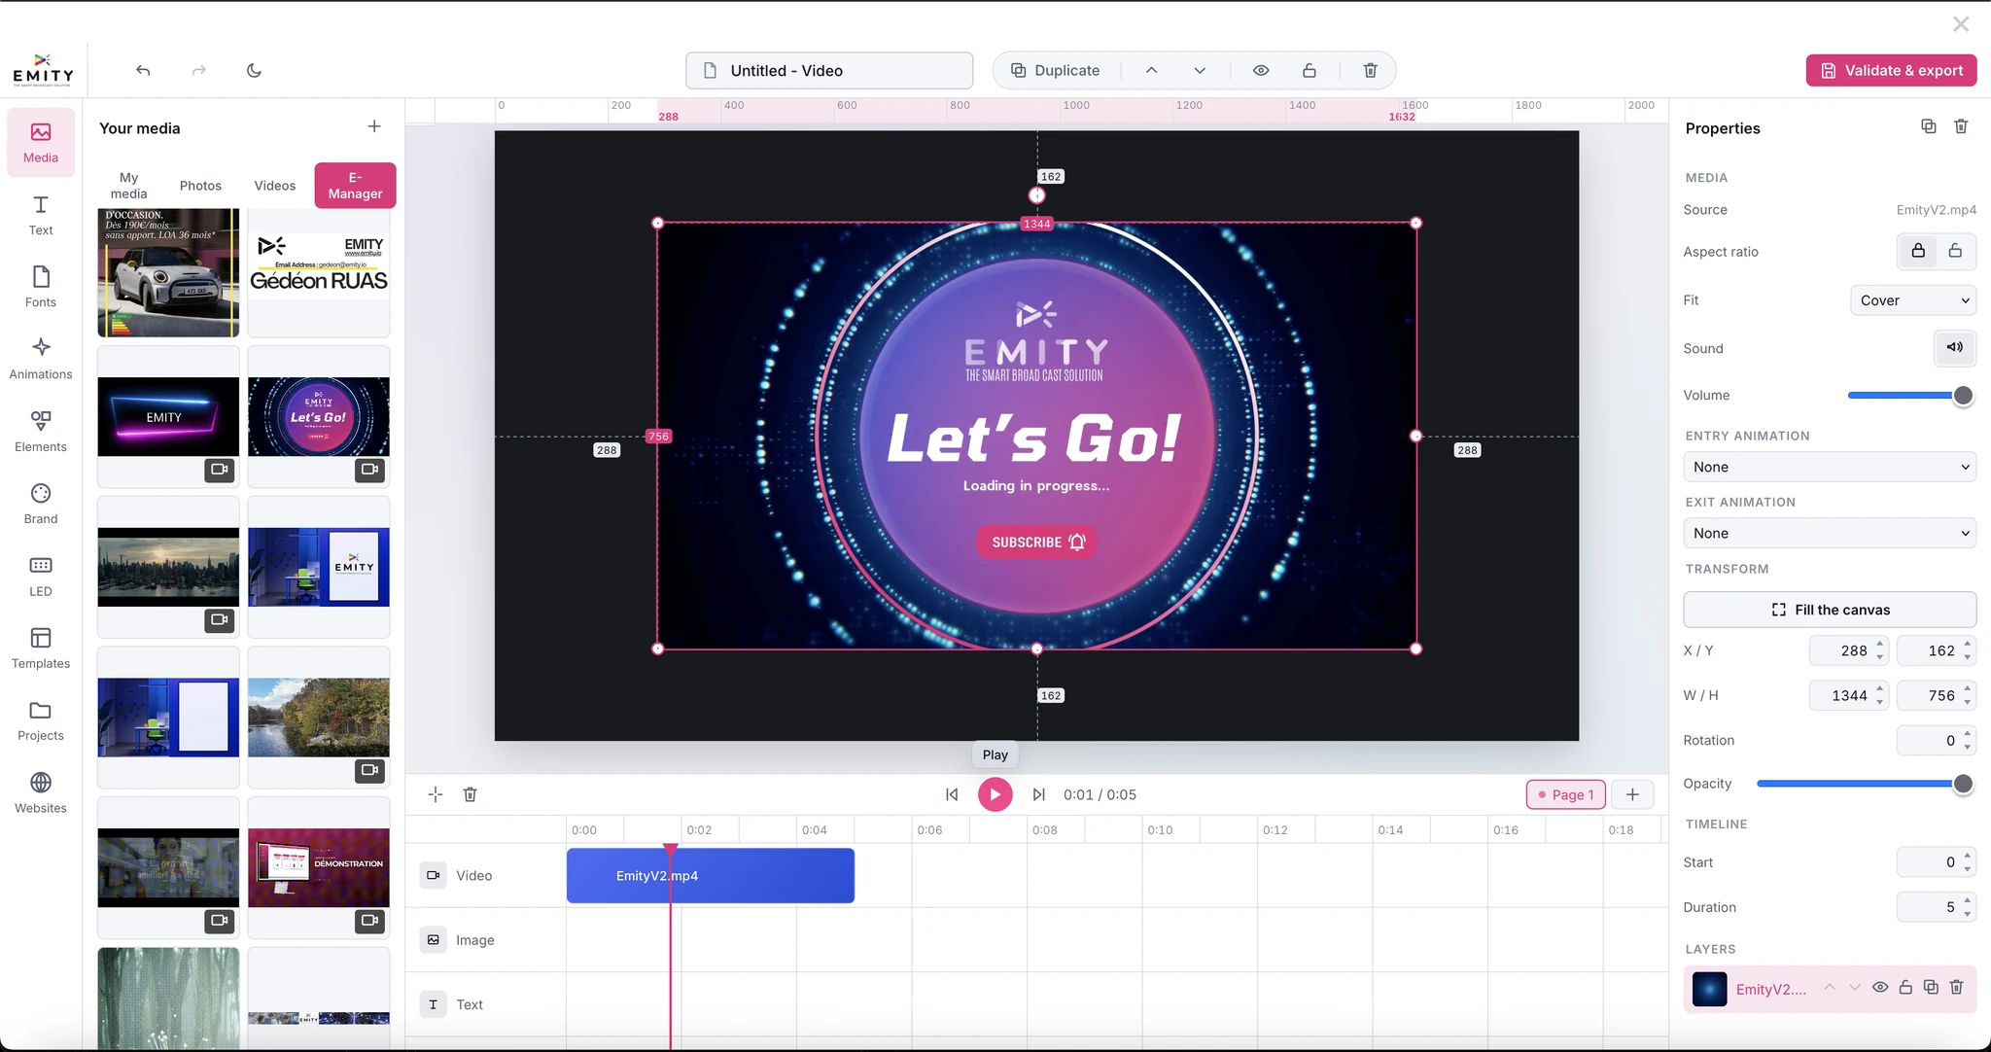Edit the Untitled - Video title field
This screenshot has height=1052, width=1991.
coord(829,70)
